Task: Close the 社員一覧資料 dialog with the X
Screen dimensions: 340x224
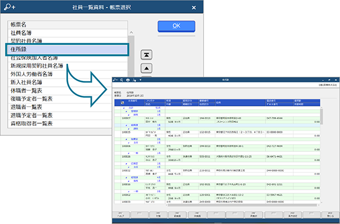Action: (194, 8)
